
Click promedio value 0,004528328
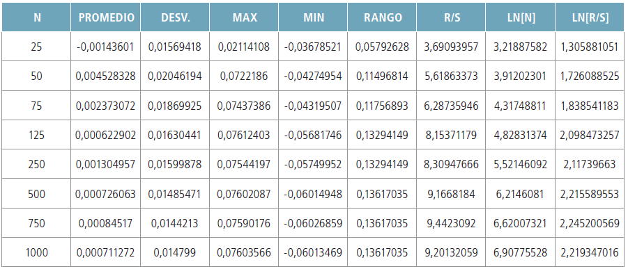(106, 76)
